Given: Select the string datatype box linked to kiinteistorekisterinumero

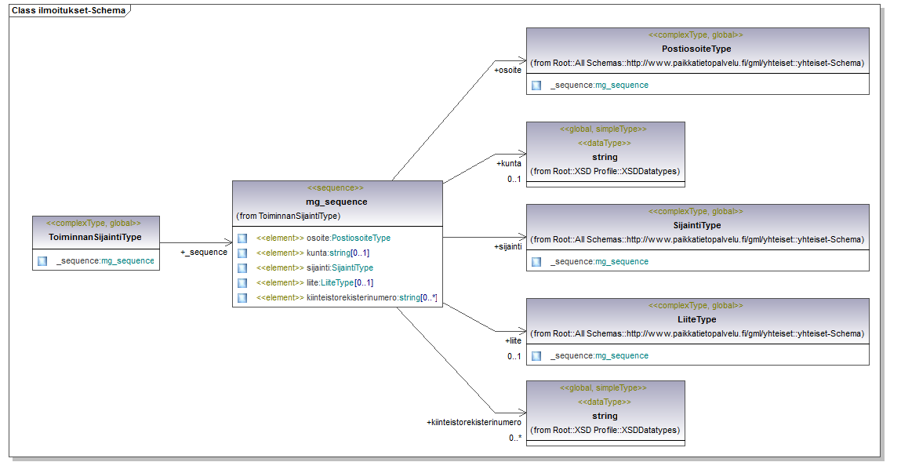Looking at the screenshot, I should [605, 413].
